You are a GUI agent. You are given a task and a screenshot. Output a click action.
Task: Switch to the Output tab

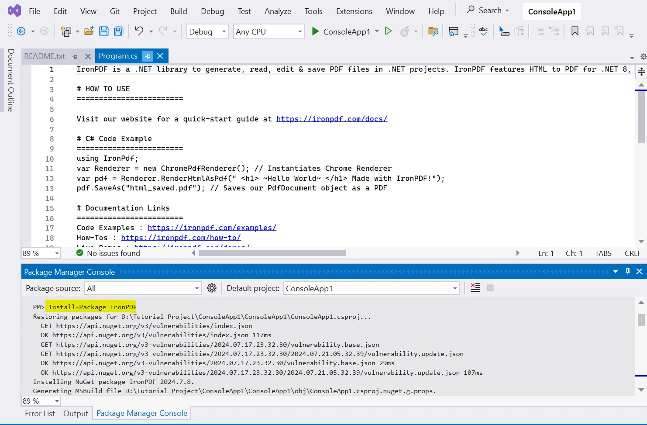(x=76, y=414)
